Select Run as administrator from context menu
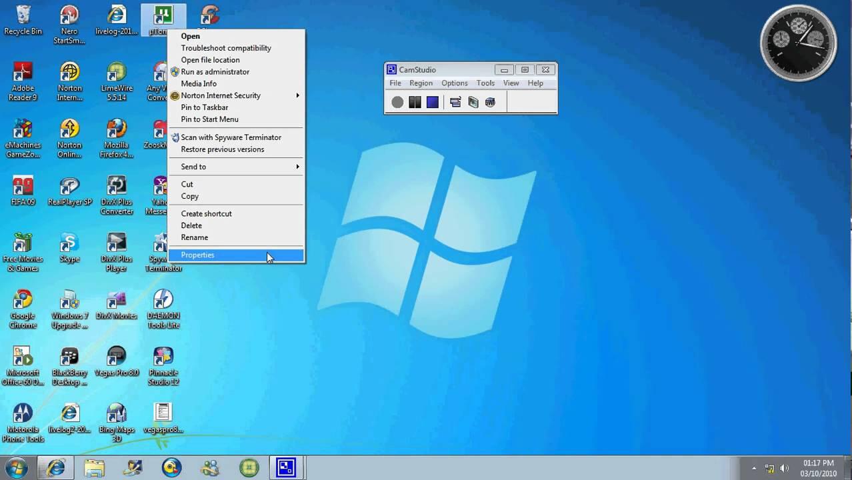852x480 pixels. (215, 72)
